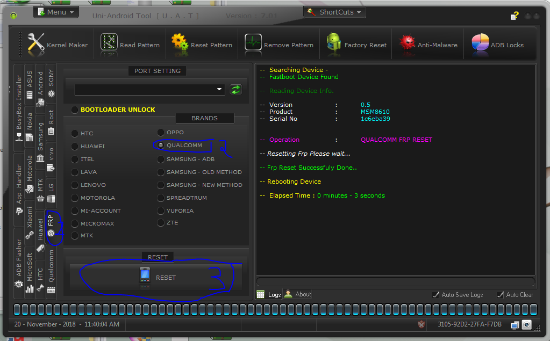Open the ADB Flasher side tab
Screen dimensions: 550x341
tap(19, 263)
